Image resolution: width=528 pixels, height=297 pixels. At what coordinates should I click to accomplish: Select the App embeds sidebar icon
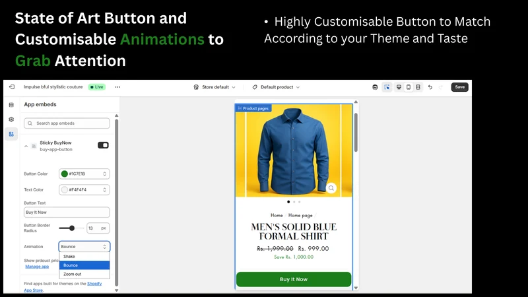[x=11, y=134]
